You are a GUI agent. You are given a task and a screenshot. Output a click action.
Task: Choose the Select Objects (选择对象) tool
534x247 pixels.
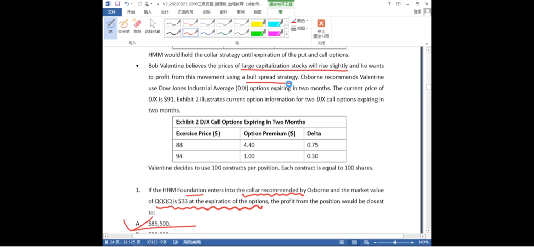pyautogui.click(x=152, y=27)
